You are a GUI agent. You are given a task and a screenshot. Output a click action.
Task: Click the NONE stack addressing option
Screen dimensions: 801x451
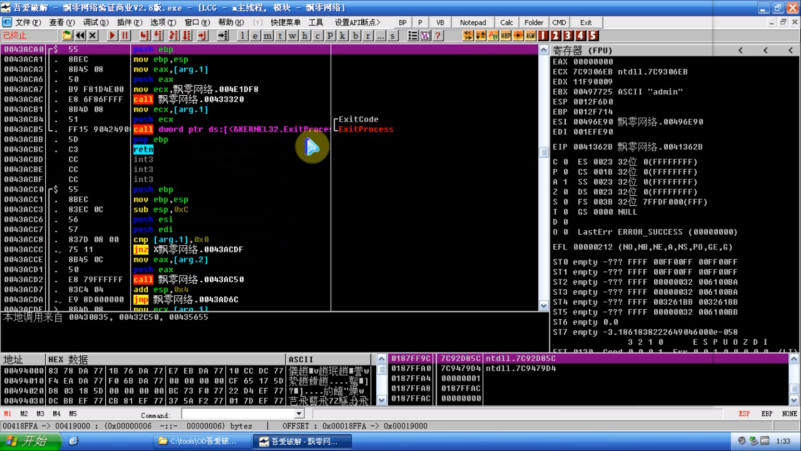coord(789,413)
